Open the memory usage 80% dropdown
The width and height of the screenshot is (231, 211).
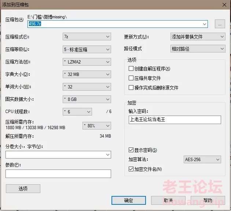pyautogui.click(x=97, y=125)
